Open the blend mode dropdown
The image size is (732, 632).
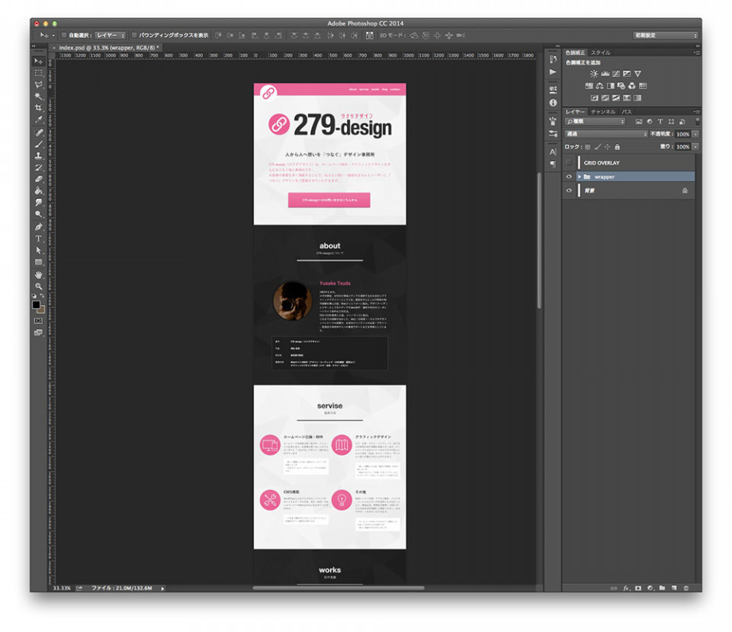[606, 134]
